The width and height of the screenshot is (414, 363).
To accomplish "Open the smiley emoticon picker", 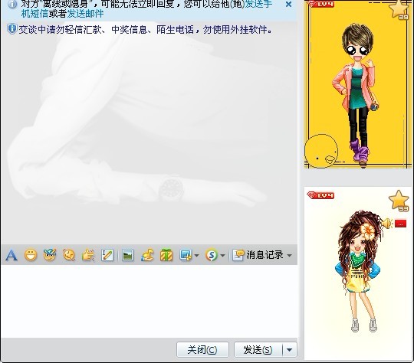I will pos(31,255).
